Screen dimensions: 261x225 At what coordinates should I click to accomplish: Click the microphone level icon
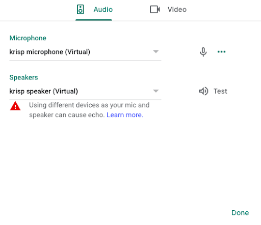tap(203, 52)
